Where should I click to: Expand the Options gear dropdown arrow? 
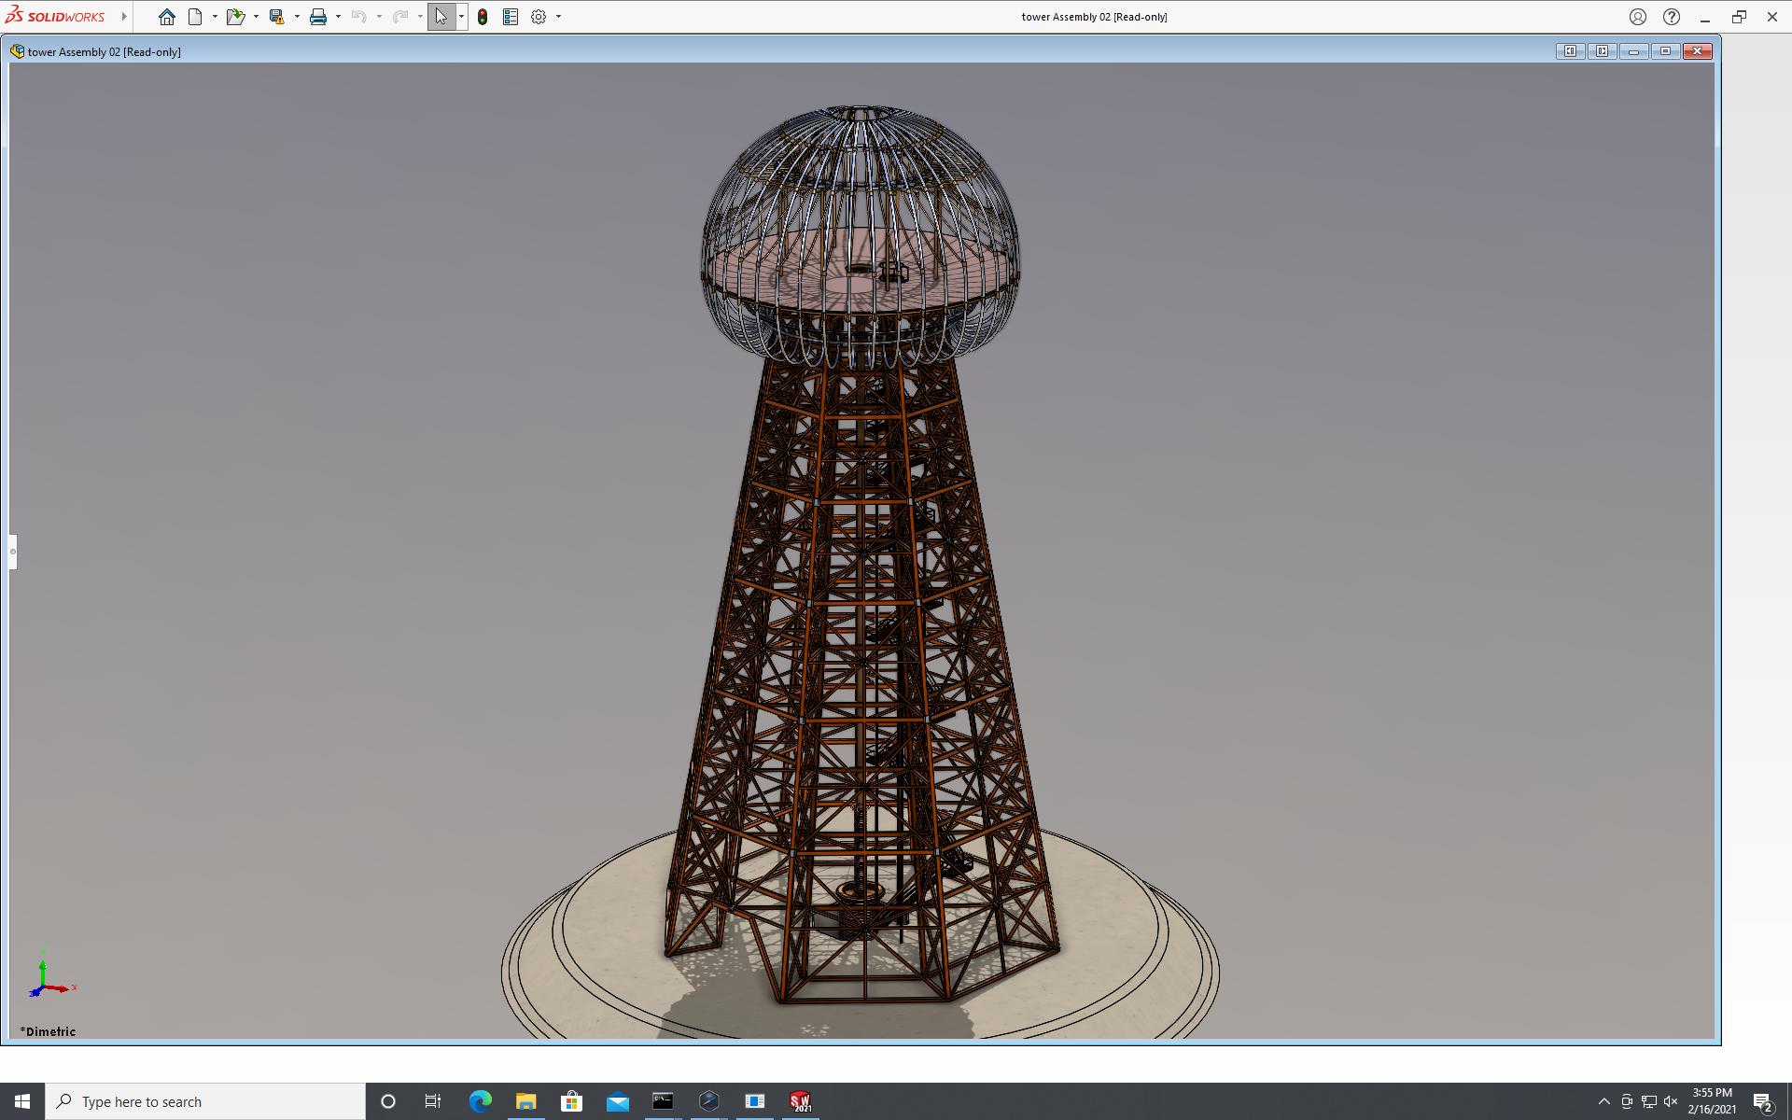coord(558,17)
